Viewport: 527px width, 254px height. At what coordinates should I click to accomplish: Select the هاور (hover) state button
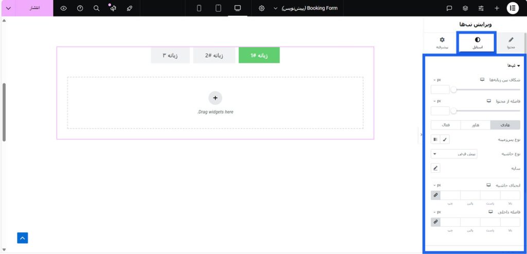(x=475, y=125)
